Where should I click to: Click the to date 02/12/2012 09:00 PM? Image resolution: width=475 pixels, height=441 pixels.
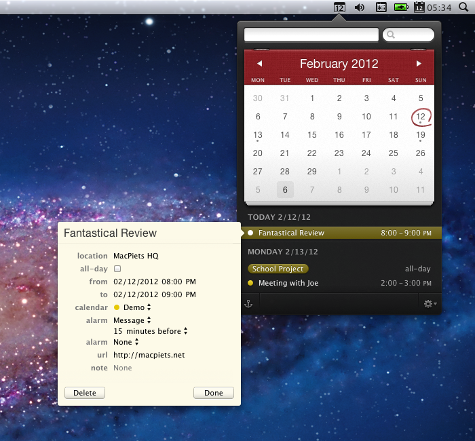tap(155, 294)
